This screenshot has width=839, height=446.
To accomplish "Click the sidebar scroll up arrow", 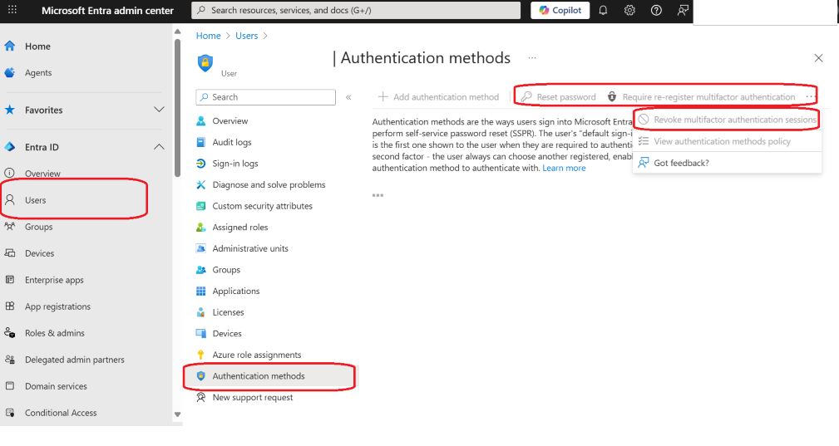I will point(178,32).
